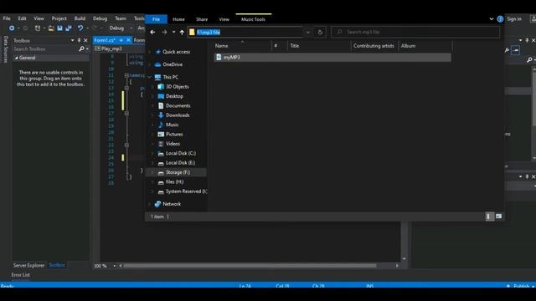536x301 pixels.
Task: Open the Share ribbon tab
Action: point(202,19)
